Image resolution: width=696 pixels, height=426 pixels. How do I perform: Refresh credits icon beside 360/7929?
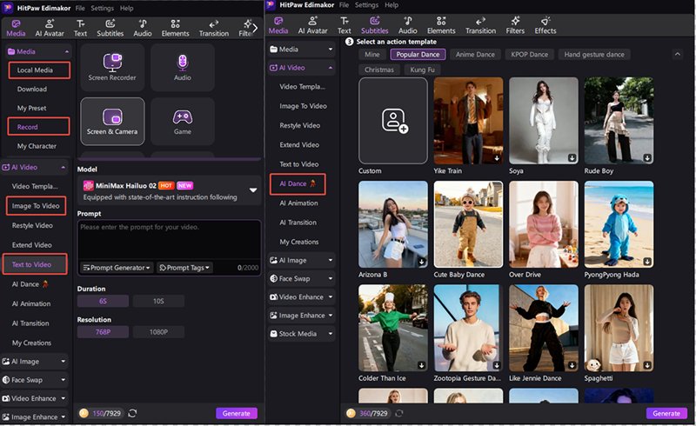click(x=399, y=413)
